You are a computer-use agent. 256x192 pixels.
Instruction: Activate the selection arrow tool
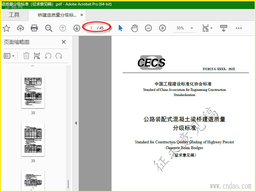[x=120, y=28]
